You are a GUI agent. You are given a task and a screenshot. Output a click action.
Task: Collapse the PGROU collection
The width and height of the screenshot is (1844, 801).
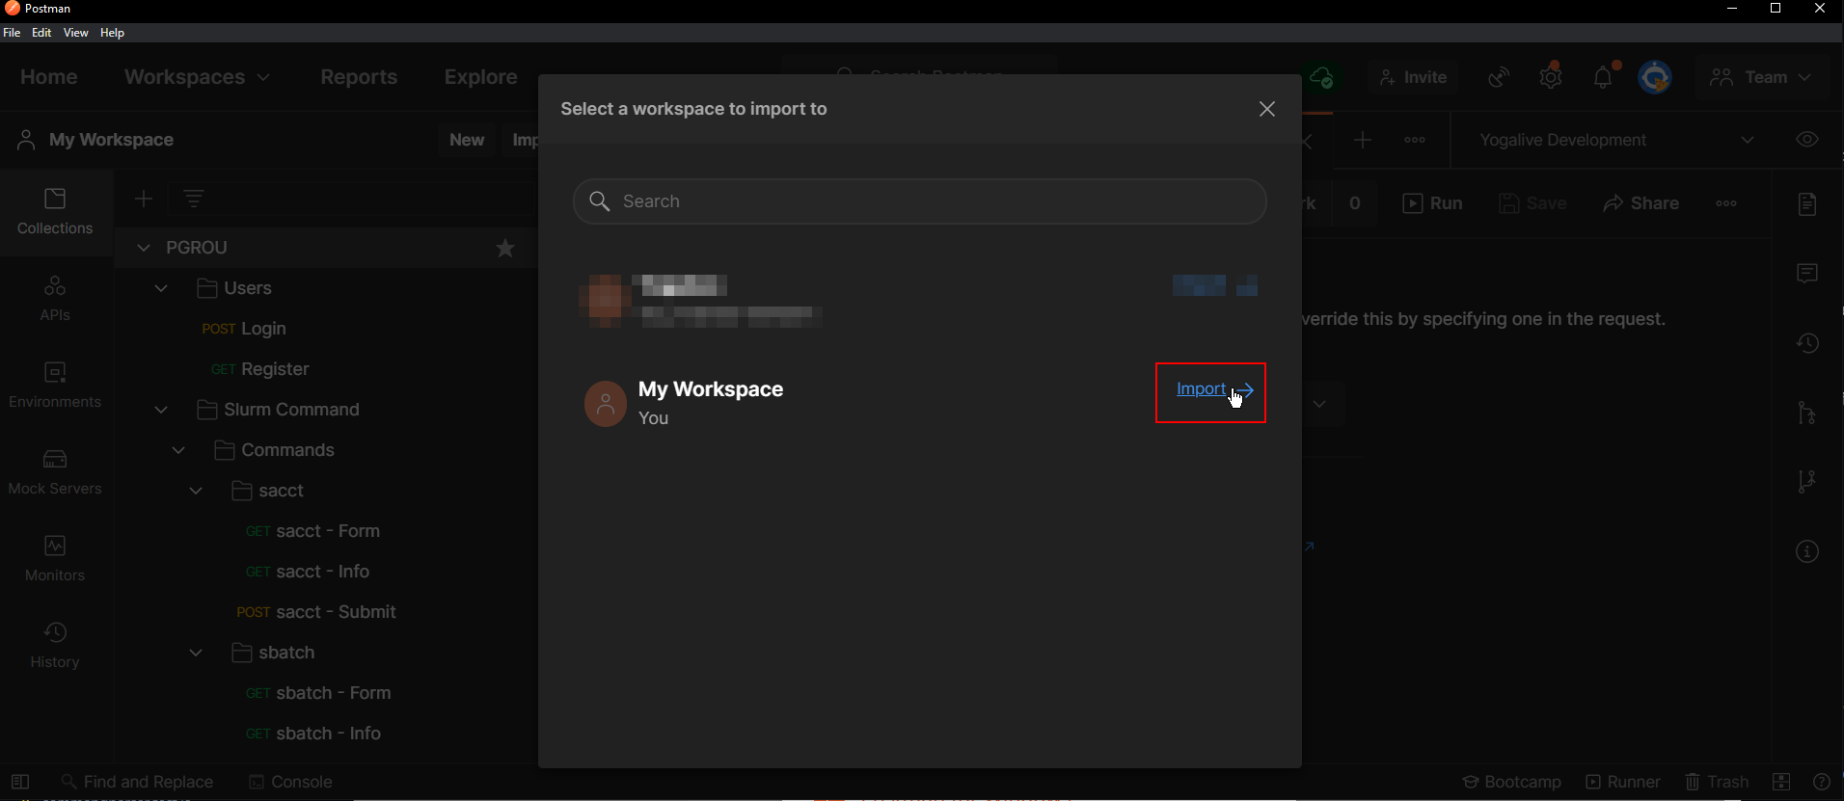pos(144,248)
